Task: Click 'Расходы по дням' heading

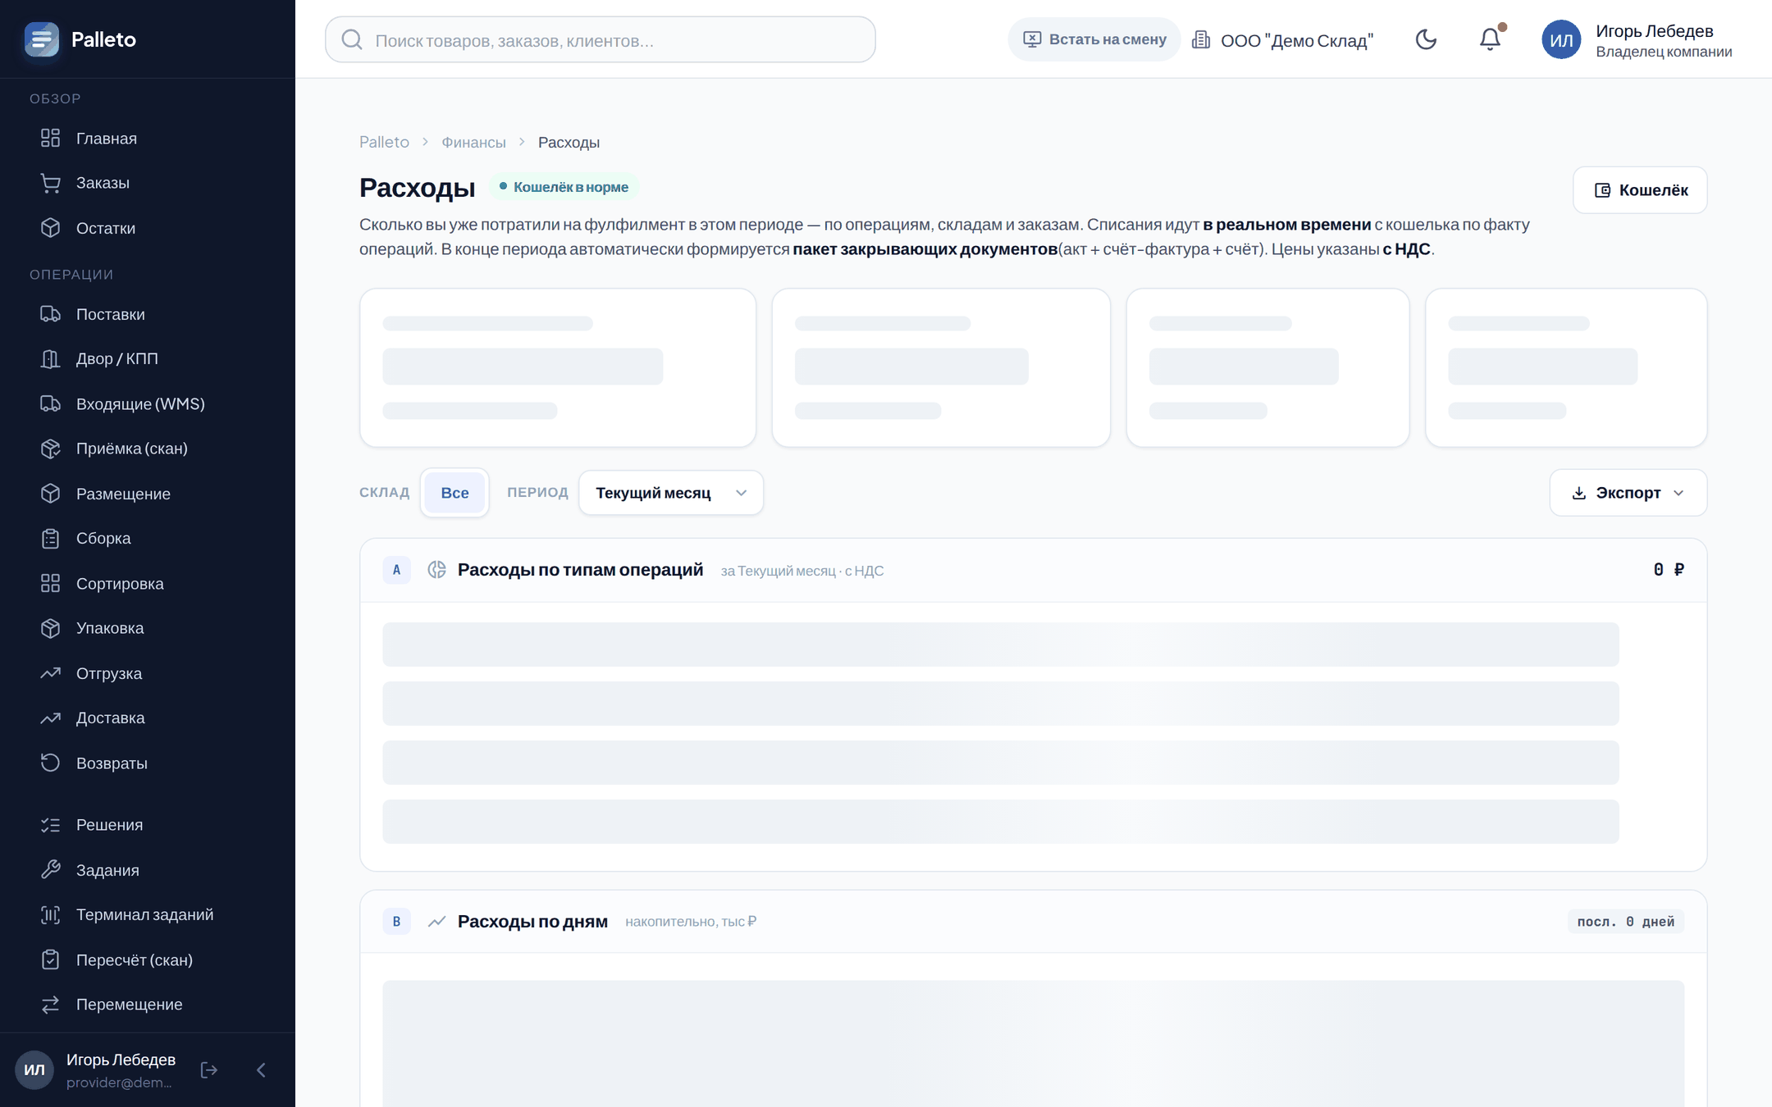Action: [533, 922]
